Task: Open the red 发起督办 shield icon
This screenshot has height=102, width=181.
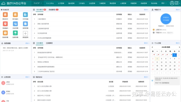Action: (x=5, y=24)
